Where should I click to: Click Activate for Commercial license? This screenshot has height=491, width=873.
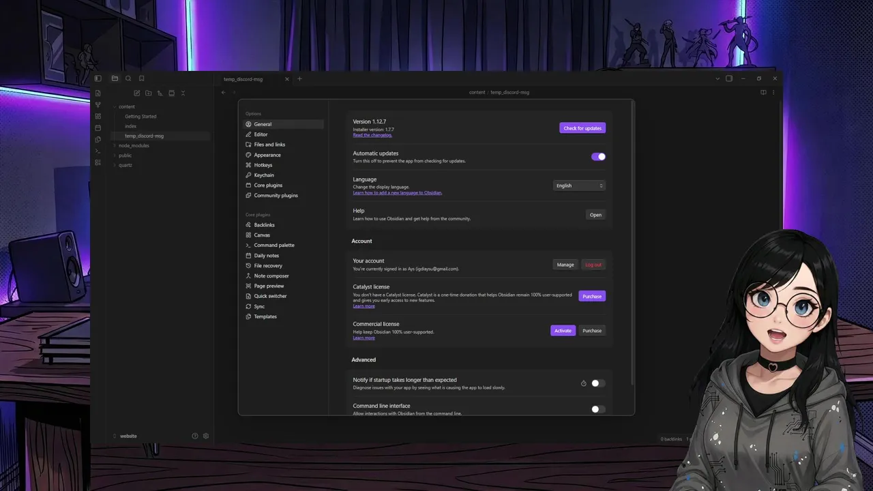coord(563,331)
